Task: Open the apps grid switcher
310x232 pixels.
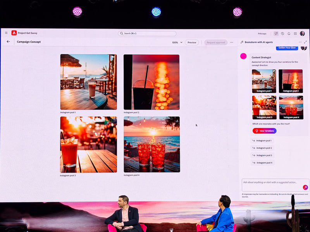Action: click(295, 34)
